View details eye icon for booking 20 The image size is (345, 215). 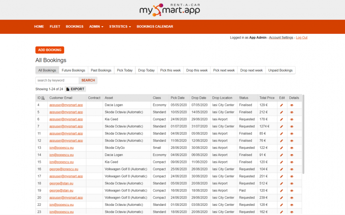pos(292,198)
